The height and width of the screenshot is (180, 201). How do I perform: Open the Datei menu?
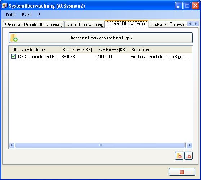pos(11,15)
